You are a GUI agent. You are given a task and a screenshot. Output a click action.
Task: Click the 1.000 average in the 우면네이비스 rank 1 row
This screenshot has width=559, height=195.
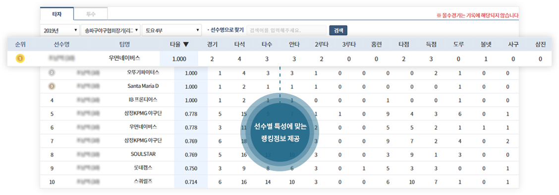pyautogui.click(x=179, y=59)
